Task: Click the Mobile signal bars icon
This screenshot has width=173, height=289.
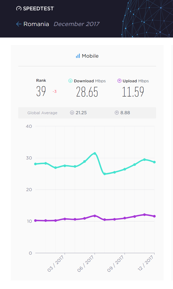Action: [78, 56]
